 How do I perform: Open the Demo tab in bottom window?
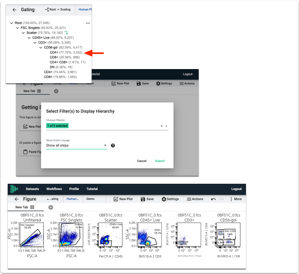pos(91,199)
